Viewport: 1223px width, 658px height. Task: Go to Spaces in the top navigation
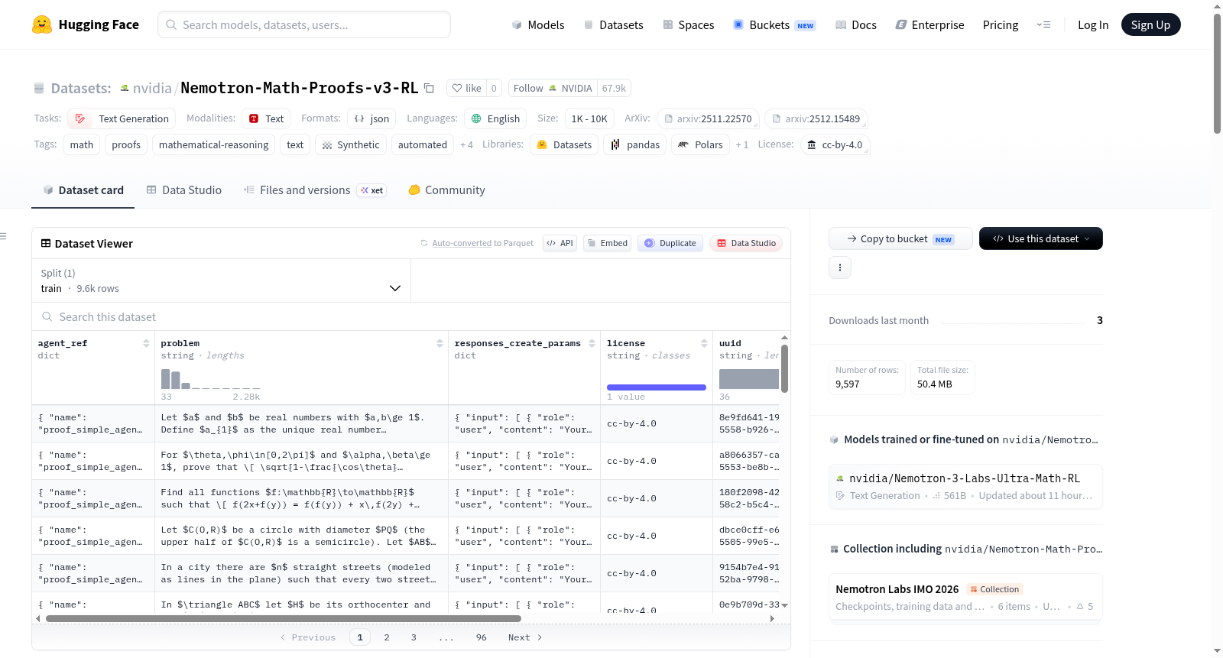pos(688,24)
